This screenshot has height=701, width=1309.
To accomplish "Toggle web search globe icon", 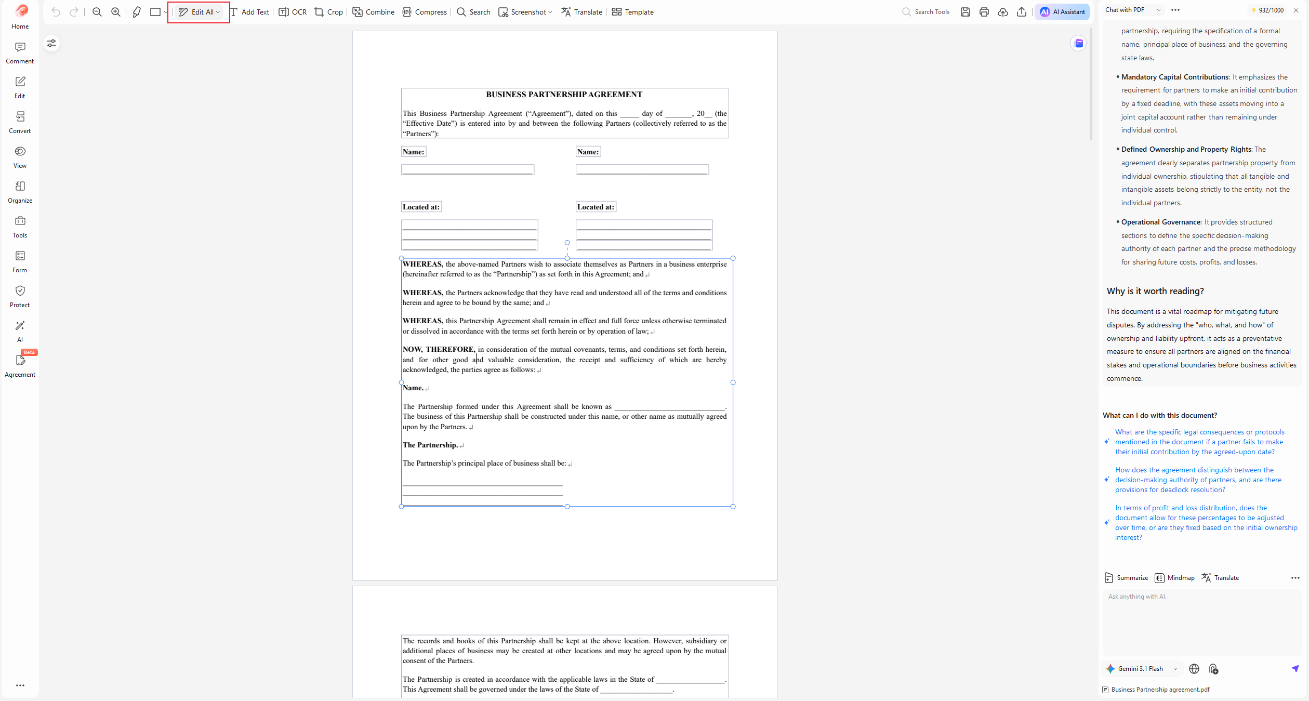I will point(1194,669).
